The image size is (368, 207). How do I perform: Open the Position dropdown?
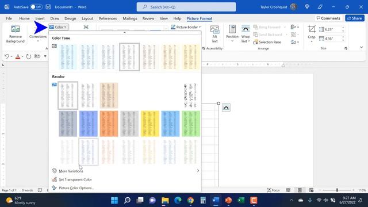pos(232,34)
